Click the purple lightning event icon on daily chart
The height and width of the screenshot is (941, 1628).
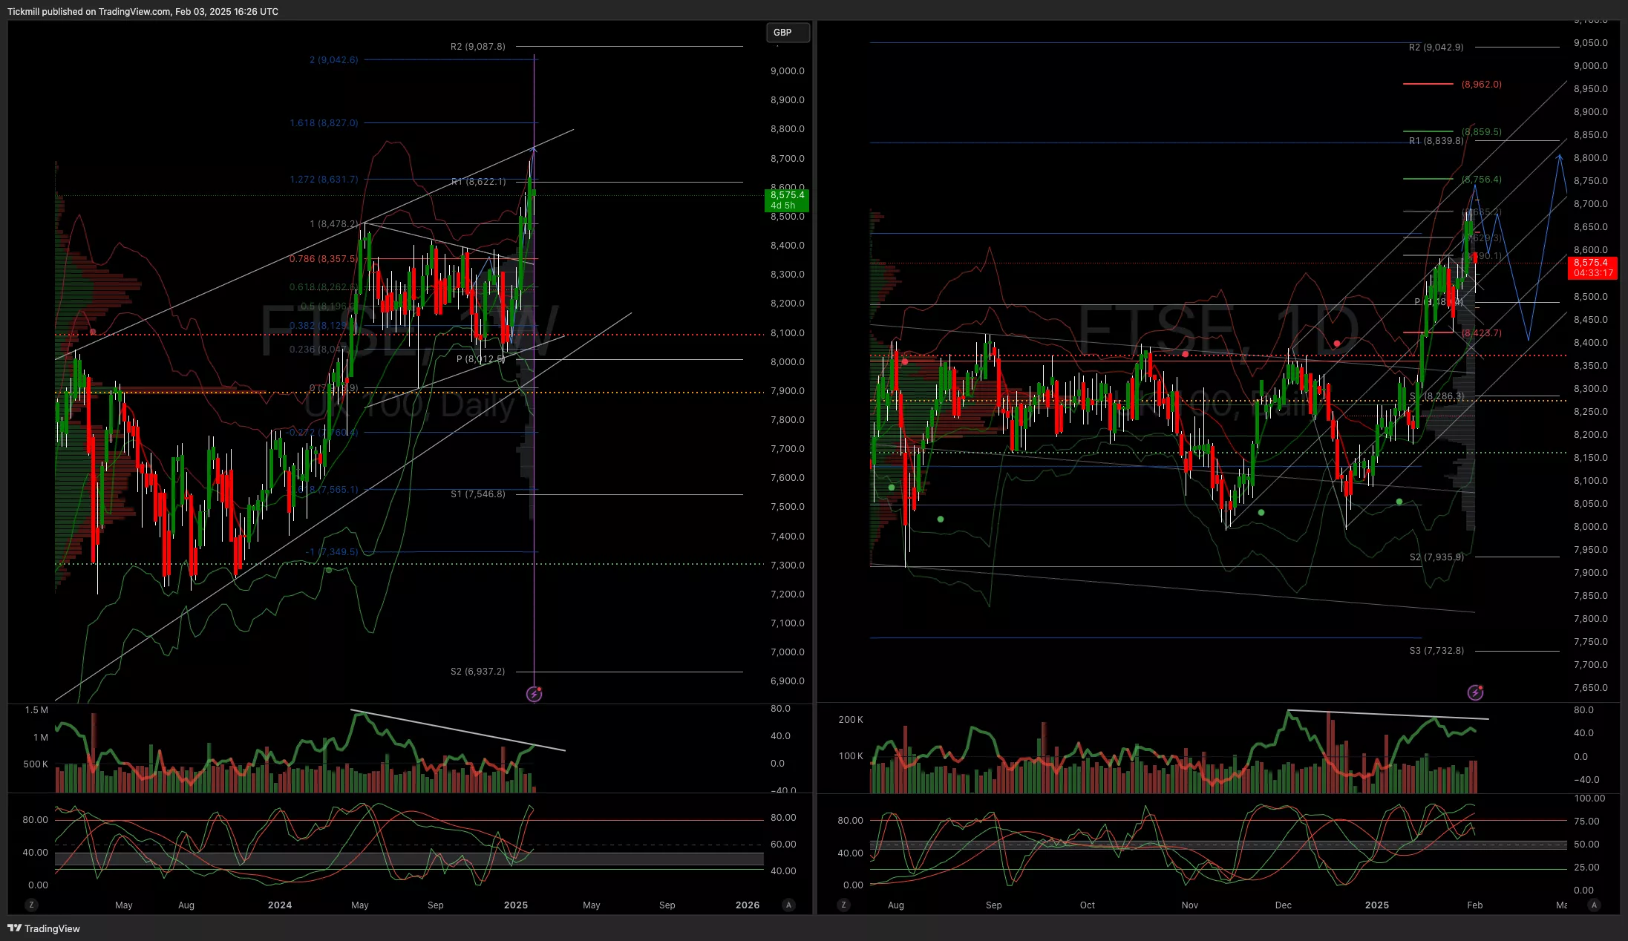pyautogui.click(x=1475, y=692)
